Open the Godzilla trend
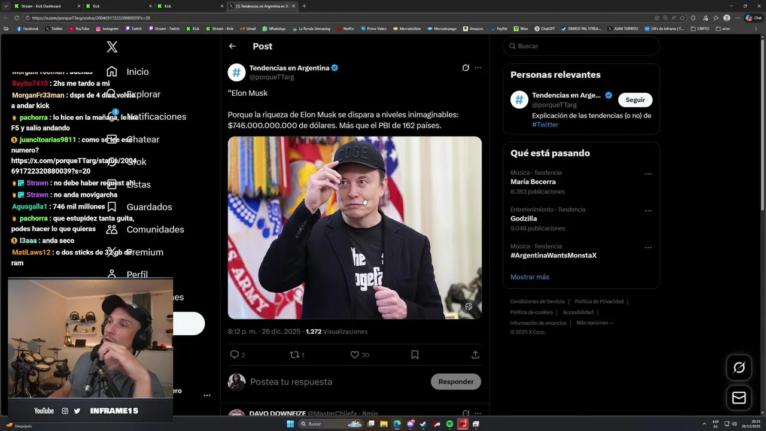The height and width of the screenshot is (431, 766). click(x=524, y=218)
